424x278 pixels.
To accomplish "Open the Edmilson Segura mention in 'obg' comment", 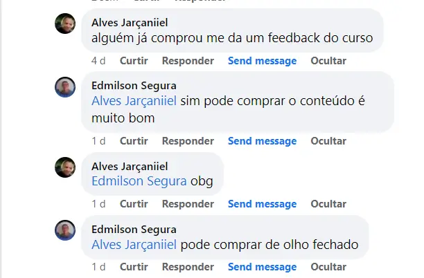I will pos(139,182).
